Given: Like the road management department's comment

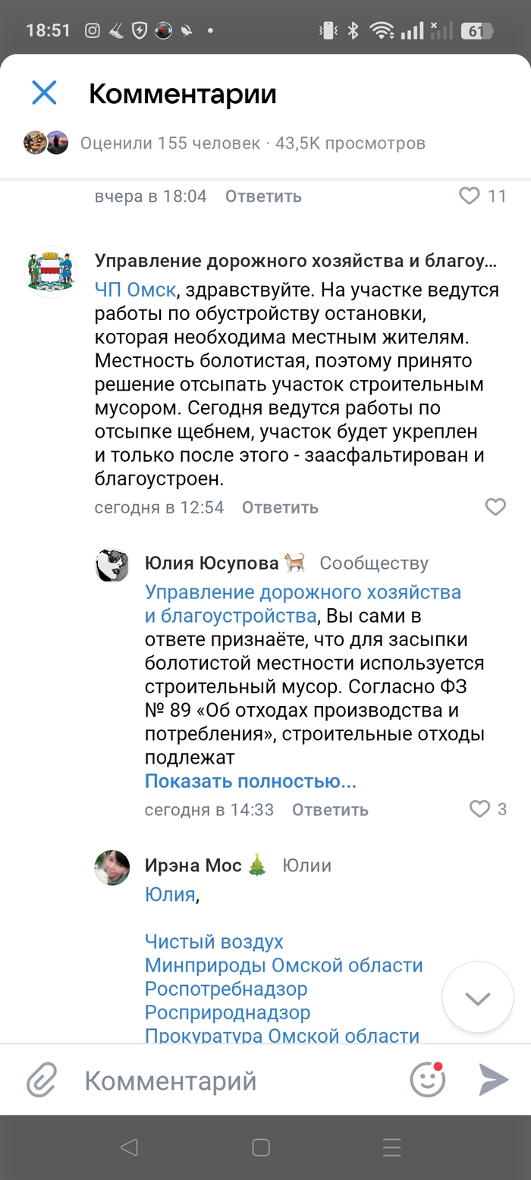Looking at the screenshot, I should point(495,507).
